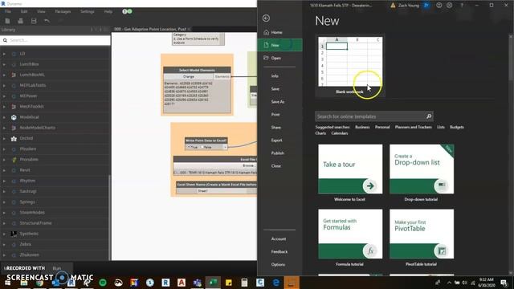514x289 pixels.
Task: Click the Prorubim package icon in Dynamo library
Action: [x=14, y=160]
